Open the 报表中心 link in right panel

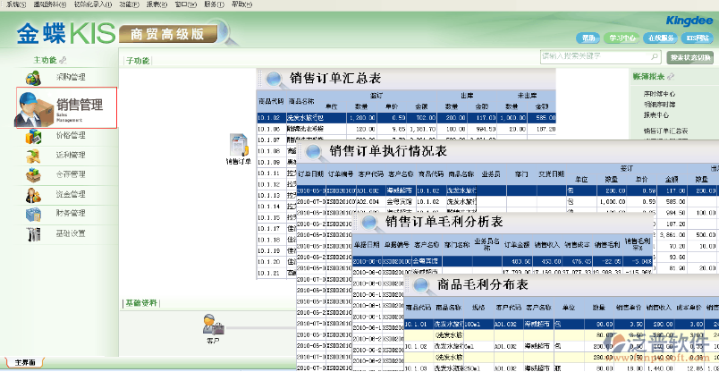click(x=656, y=114)
